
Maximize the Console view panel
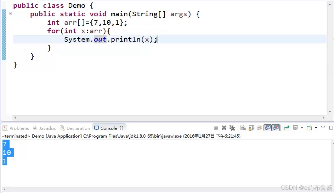331,128
